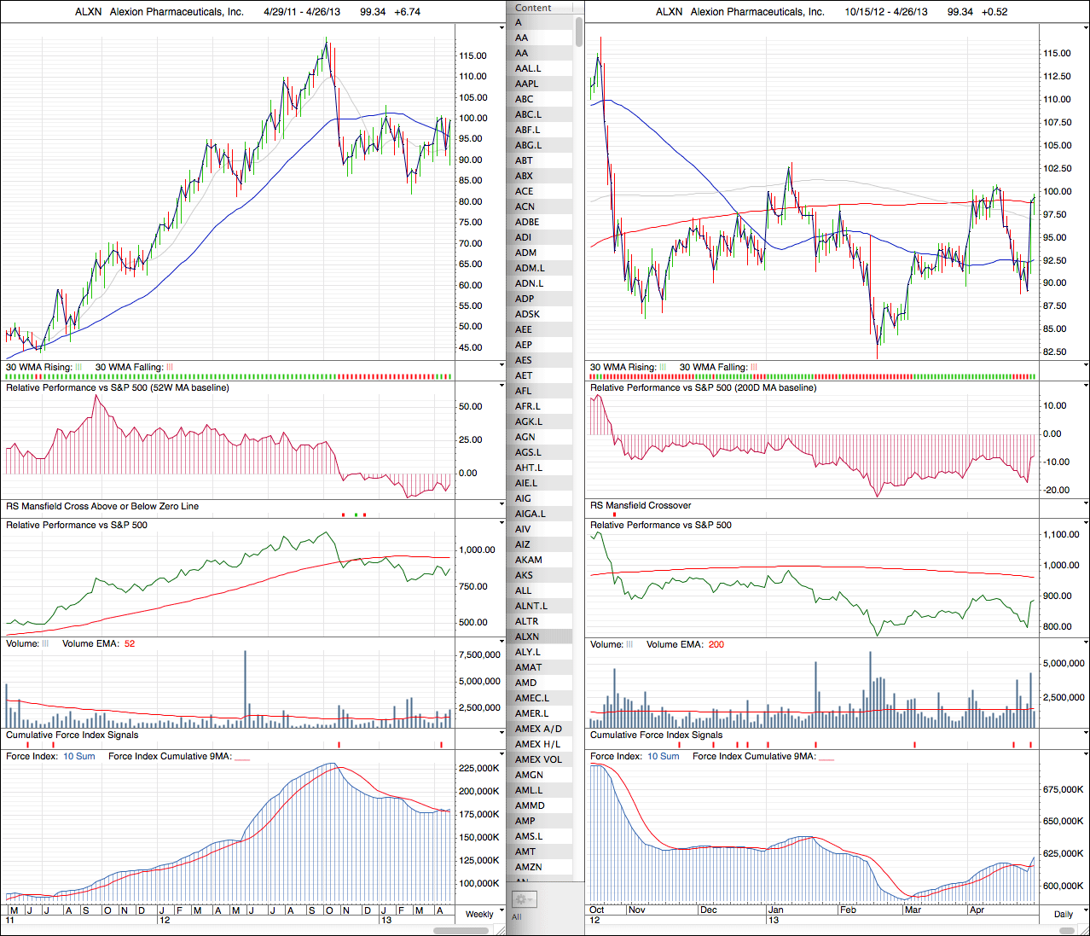Screen dimensions: 1090x936
Task: Select AAPL in the symbol list
Action: point(527,84)
